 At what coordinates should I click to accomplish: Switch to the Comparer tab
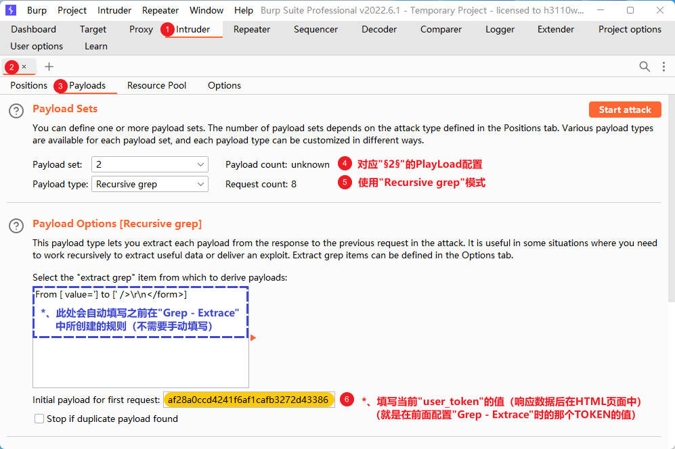tap(441, 29)
